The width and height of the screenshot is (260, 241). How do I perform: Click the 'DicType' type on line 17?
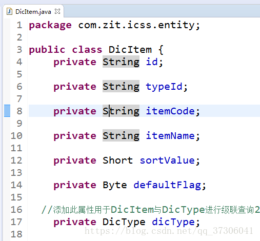tap(124, 222)
